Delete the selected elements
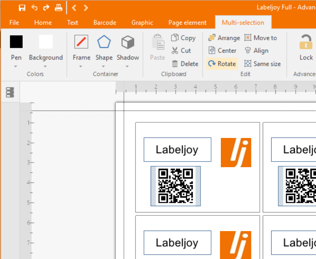The height and width of the screenshot is (259, 316). click(185, 63)
